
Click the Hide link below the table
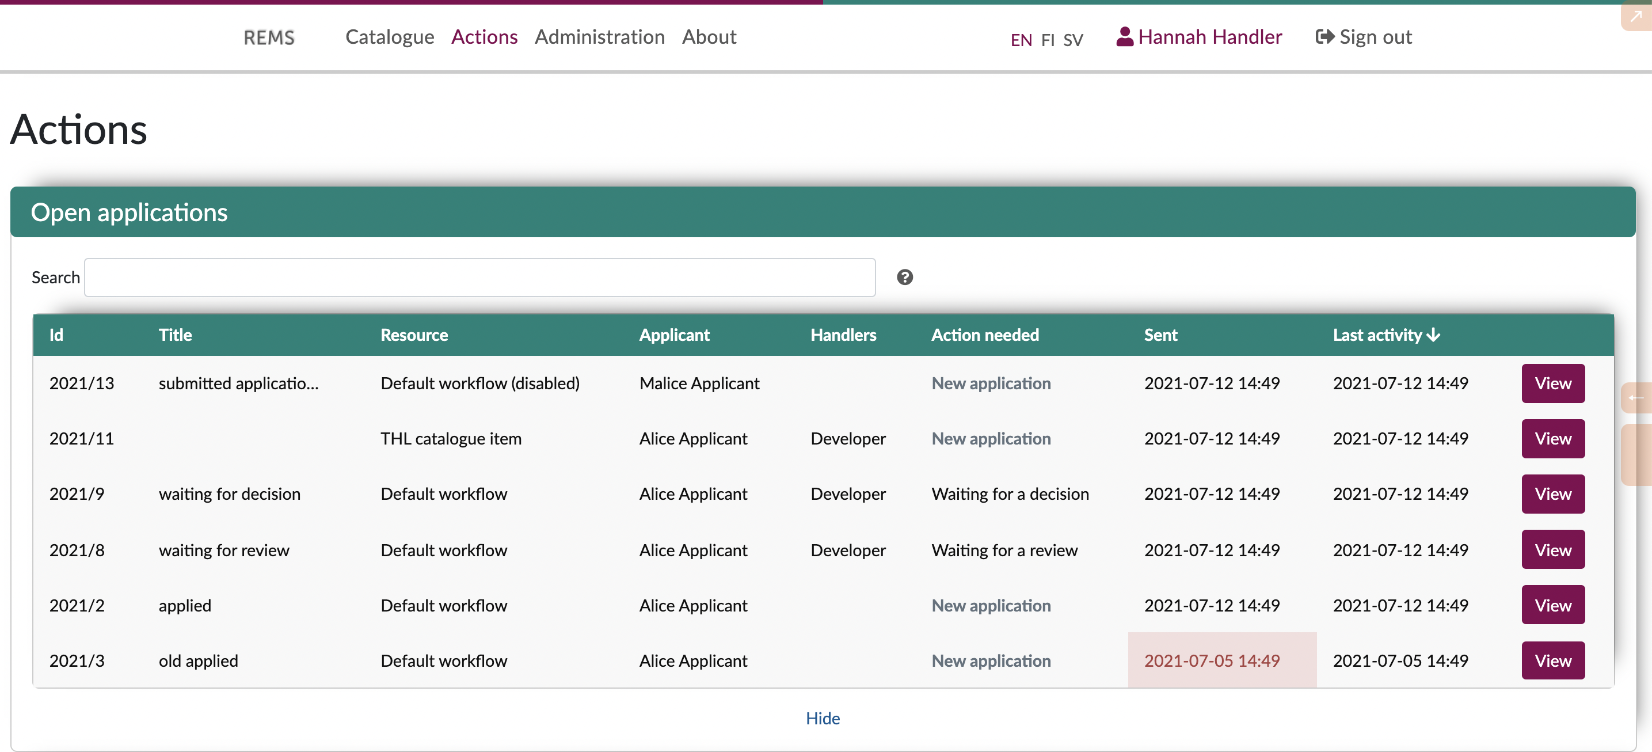point(823,718)
